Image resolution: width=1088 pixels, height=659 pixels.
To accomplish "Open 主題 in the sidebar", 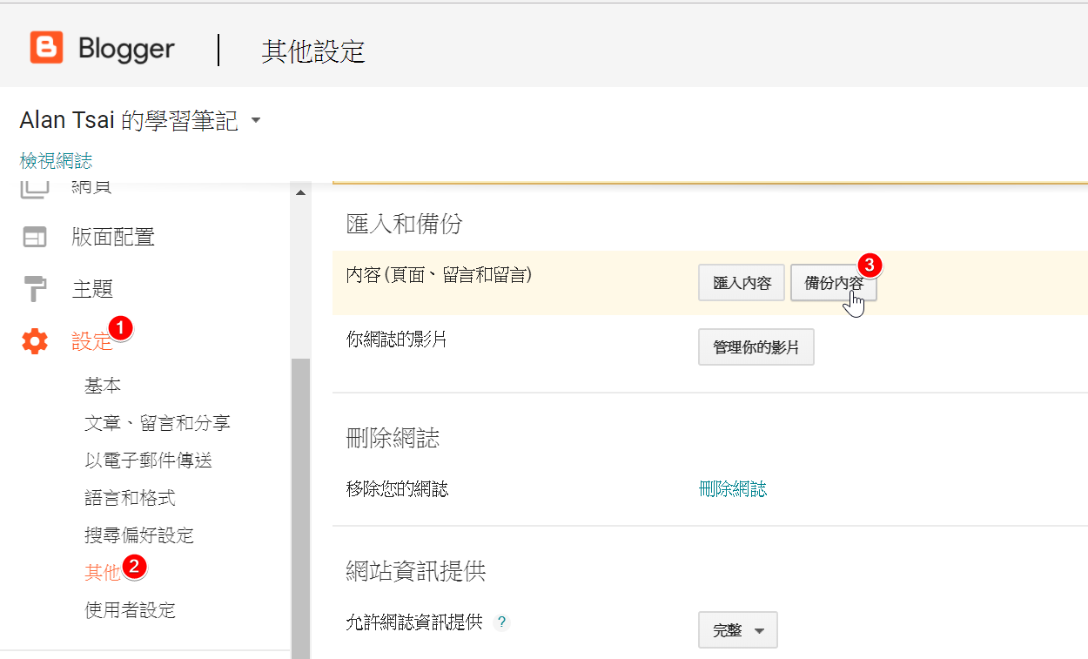I will click(92, 288).
